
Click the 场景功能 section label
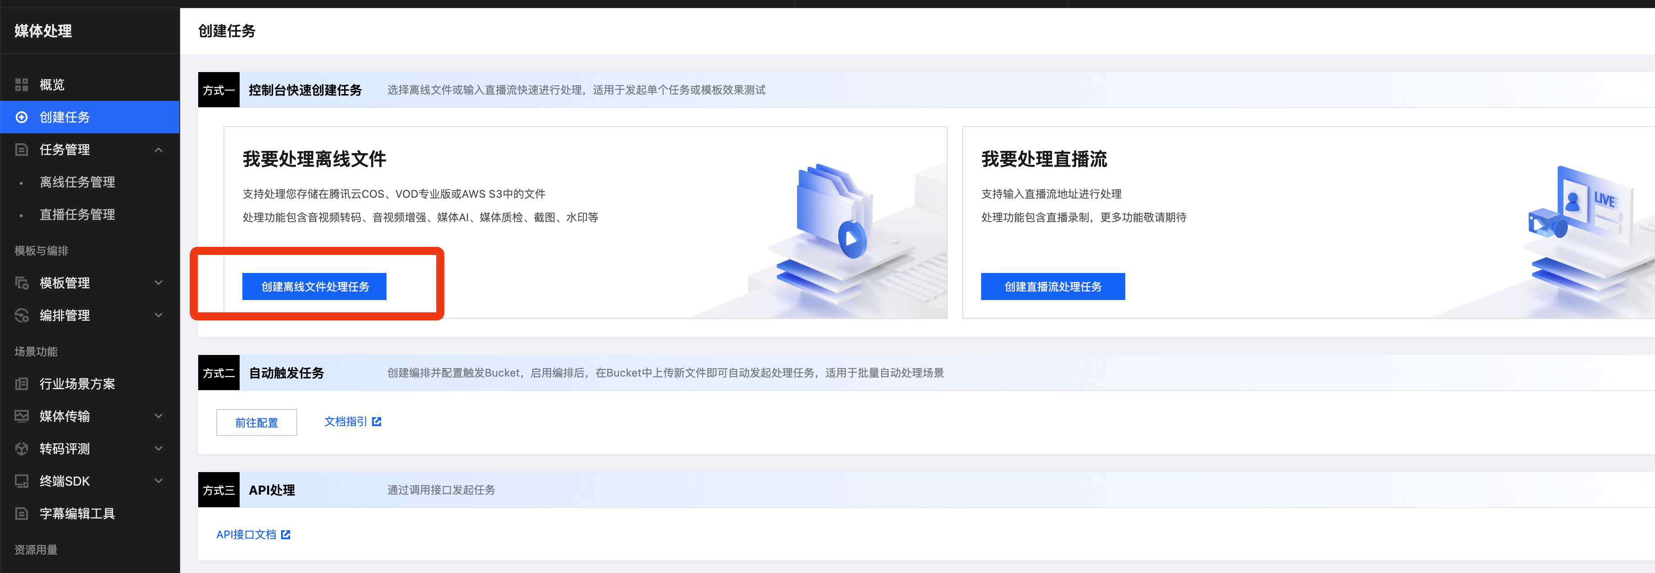[36, 351]
